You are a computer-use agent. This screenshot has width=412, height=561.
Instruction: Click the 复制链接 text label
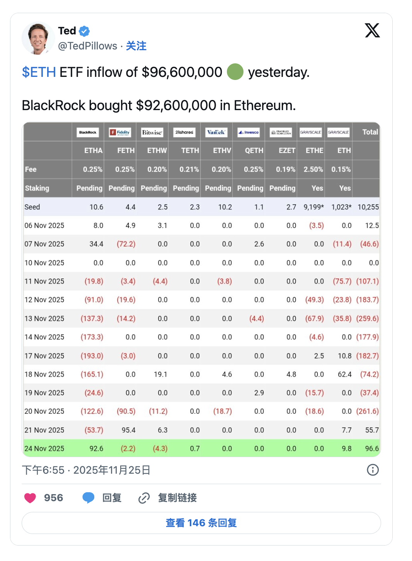point(177,498)
